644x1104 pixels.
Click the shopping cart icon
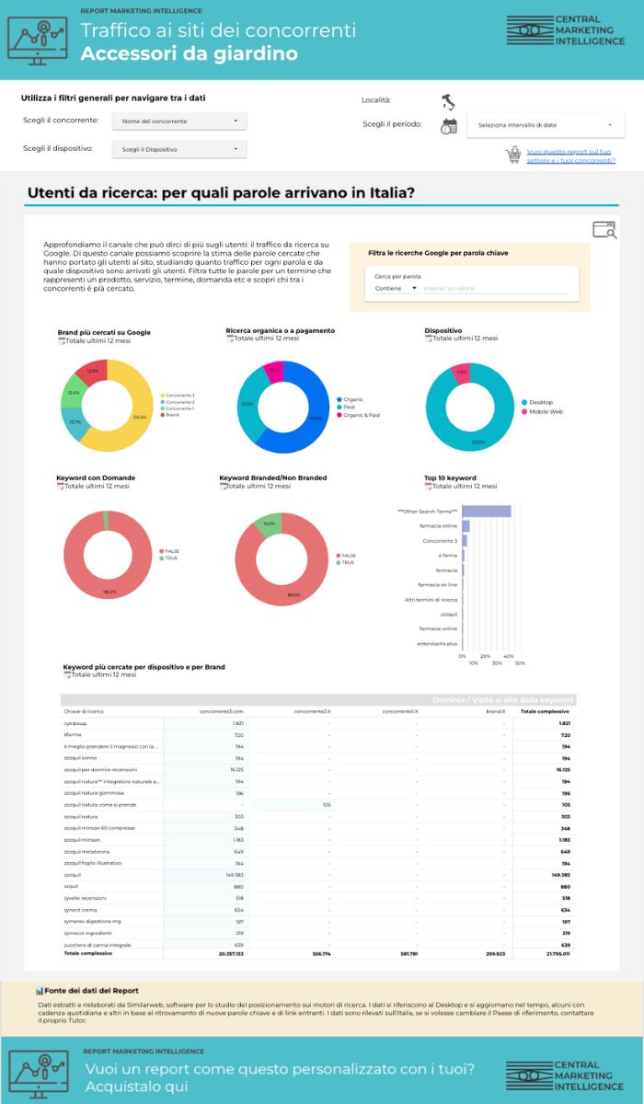(513, 155)
